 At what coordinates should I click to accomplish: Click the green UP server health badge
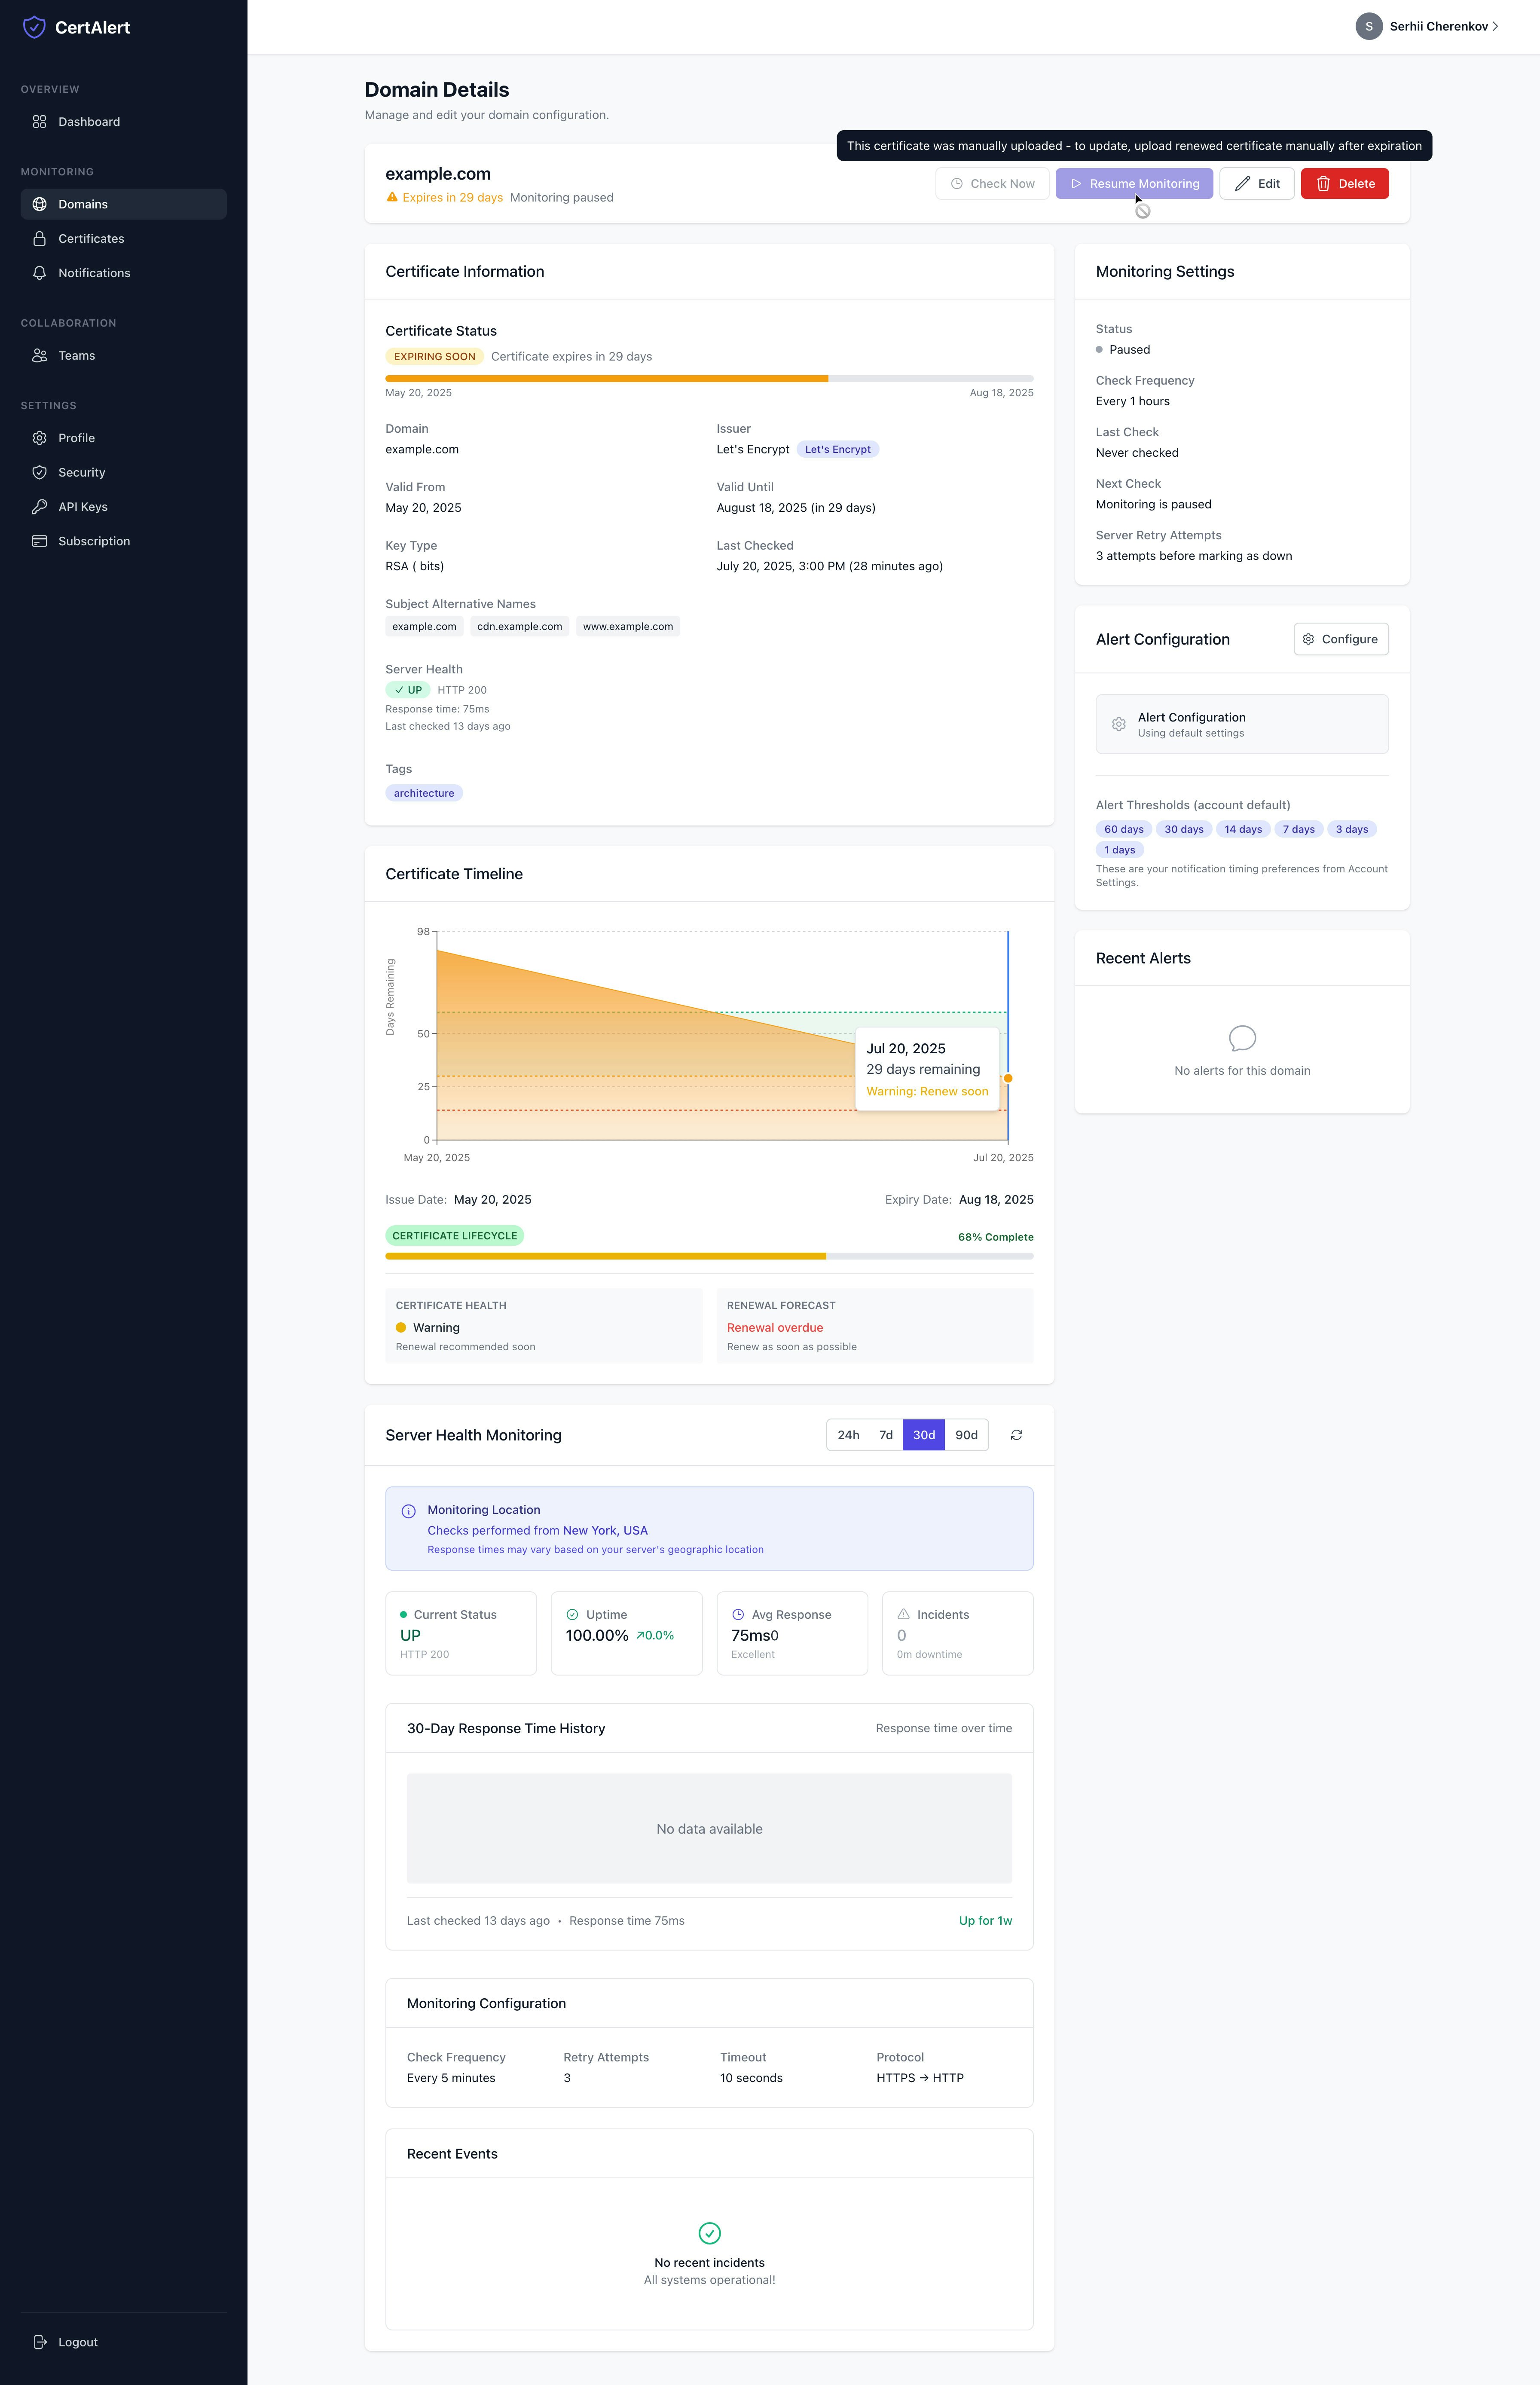click(x=408, y=690)
